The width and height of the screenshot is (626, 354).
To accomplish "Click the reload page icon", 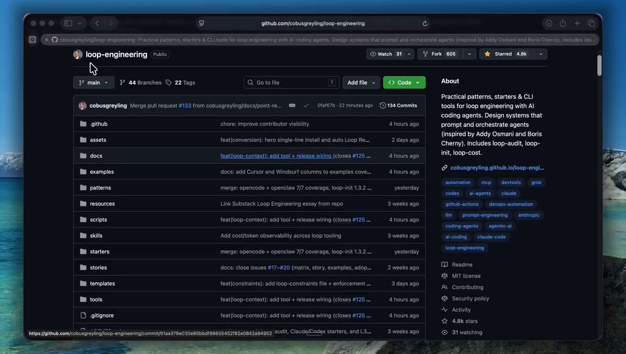I will coord(425,23).
